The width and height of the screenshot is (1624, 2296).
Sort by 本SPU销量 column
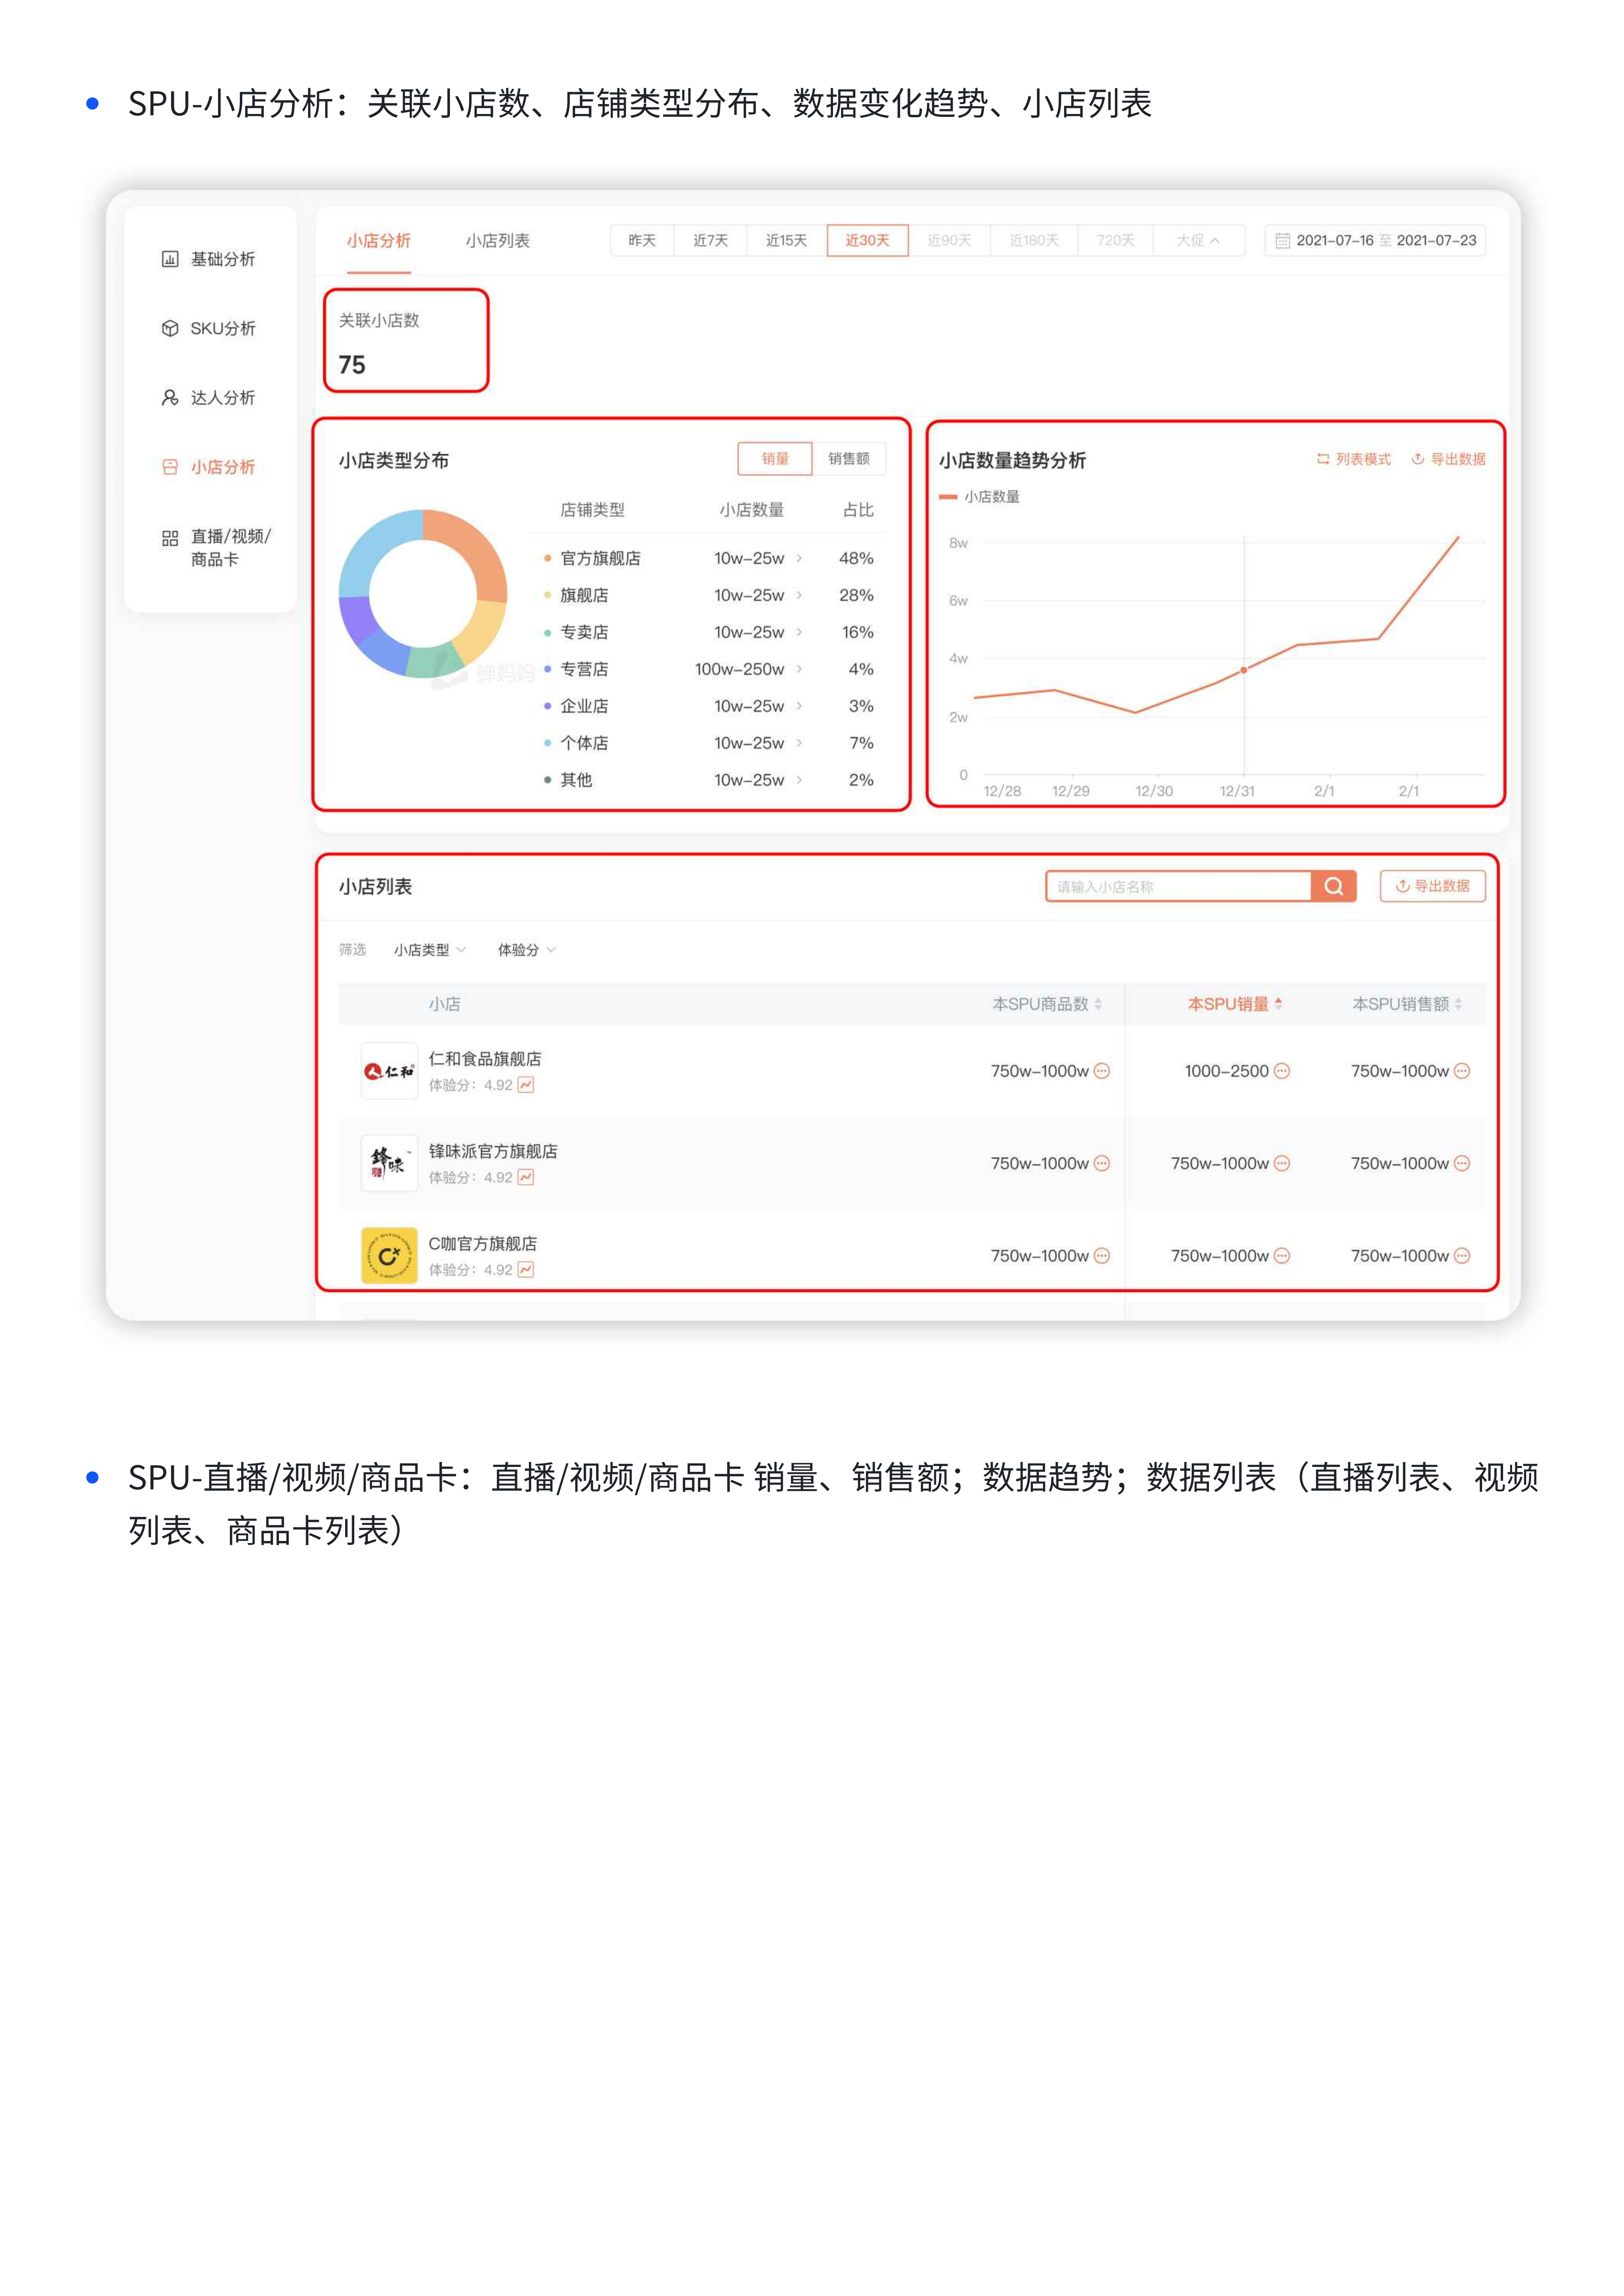pos(1235,1004)
